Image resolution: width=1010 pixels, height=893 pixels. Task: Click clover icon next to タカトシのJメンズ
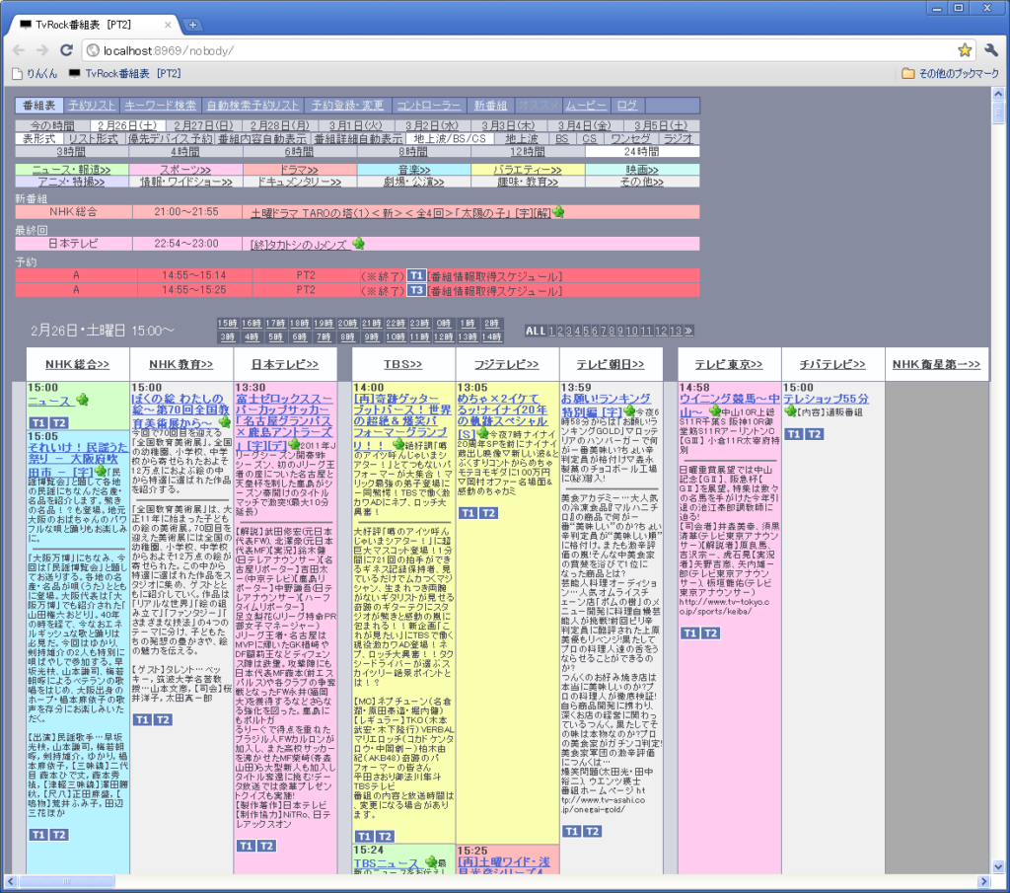point(358,243)
